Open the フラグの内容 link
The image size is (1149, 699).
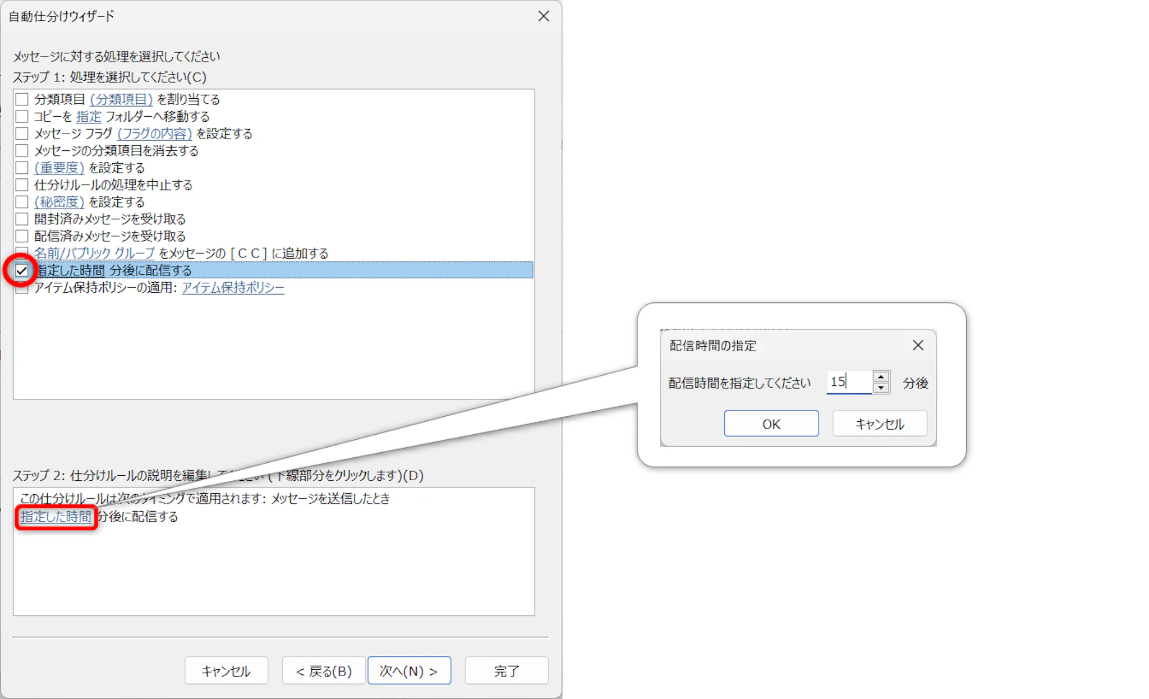154,134
